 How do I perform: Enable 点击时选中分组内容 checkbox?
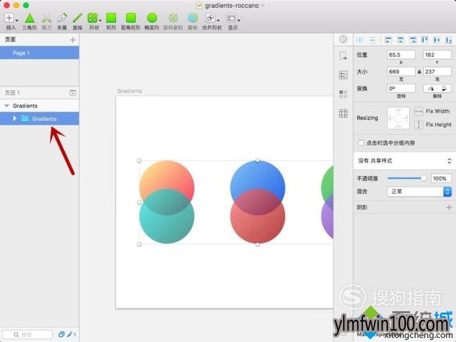point(361,143)
